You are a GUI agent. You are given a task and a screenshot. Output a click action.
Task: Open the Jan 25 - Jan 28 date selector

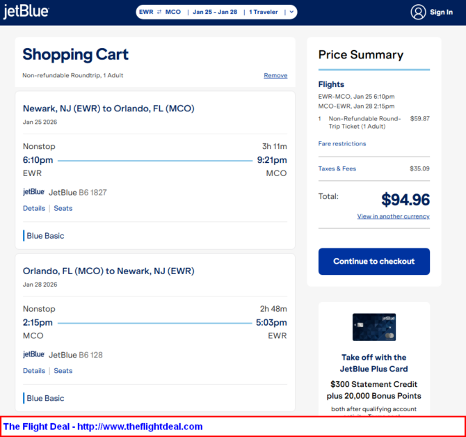tap(216, 12)
